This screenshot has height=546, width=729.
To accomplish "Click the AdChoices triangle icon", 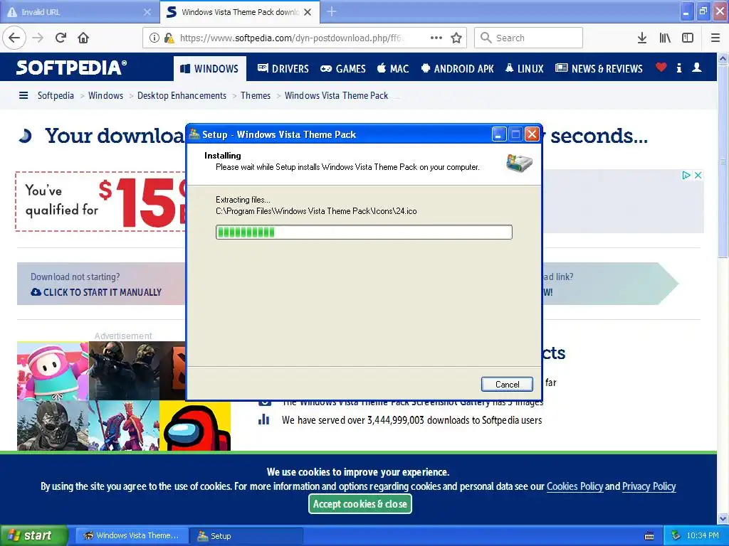I will [686, 176].
